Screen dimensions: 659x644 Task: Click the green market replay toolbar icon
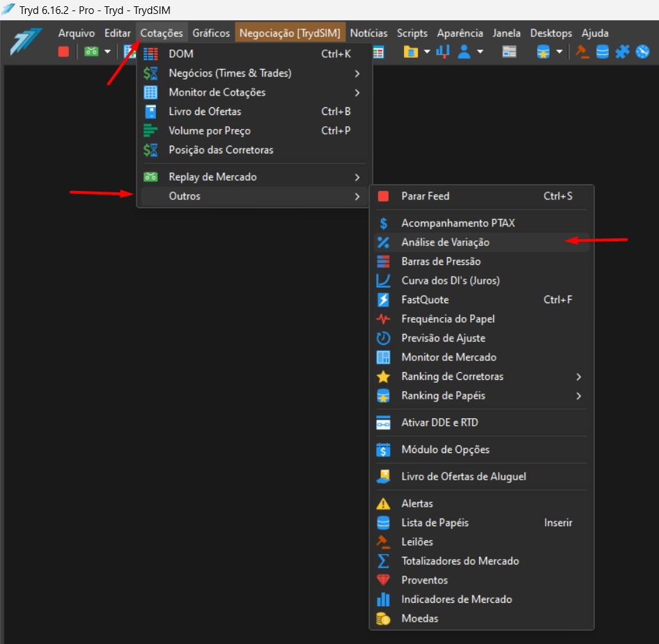tap(91, 52)
